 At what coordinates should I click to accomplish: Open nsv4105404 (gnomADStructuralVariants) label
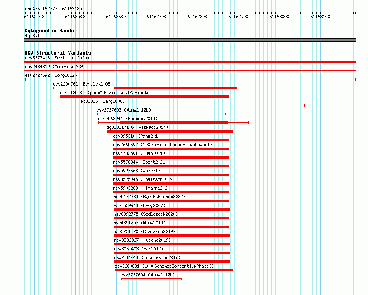(106, 93)
